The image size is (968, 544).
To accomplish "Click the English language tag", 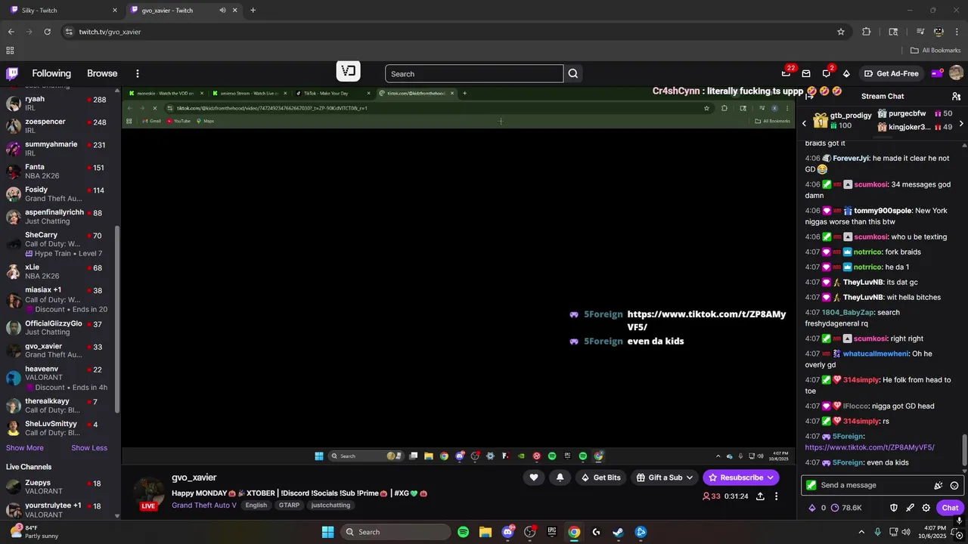I will tap(256, 505).
